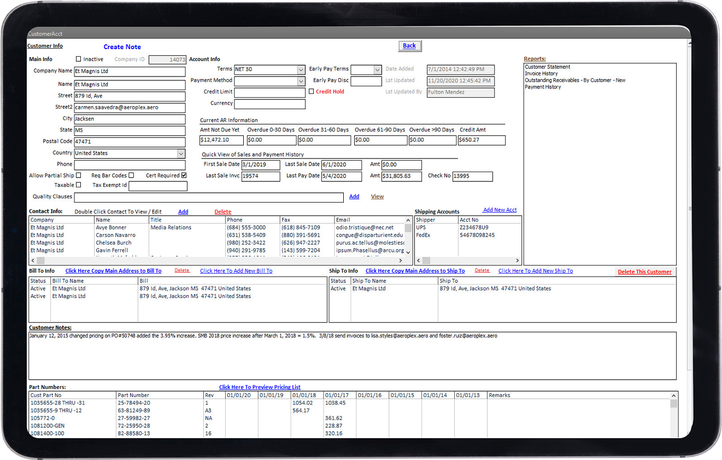Click Here To Add New Ship To
This screenshot has width=722, height=460.
coord(536,271)
